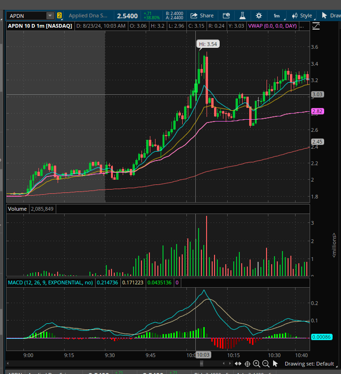Screen dimensions: 341x374
Task: Open chart settings gear icon
Action: click(259, 16)
